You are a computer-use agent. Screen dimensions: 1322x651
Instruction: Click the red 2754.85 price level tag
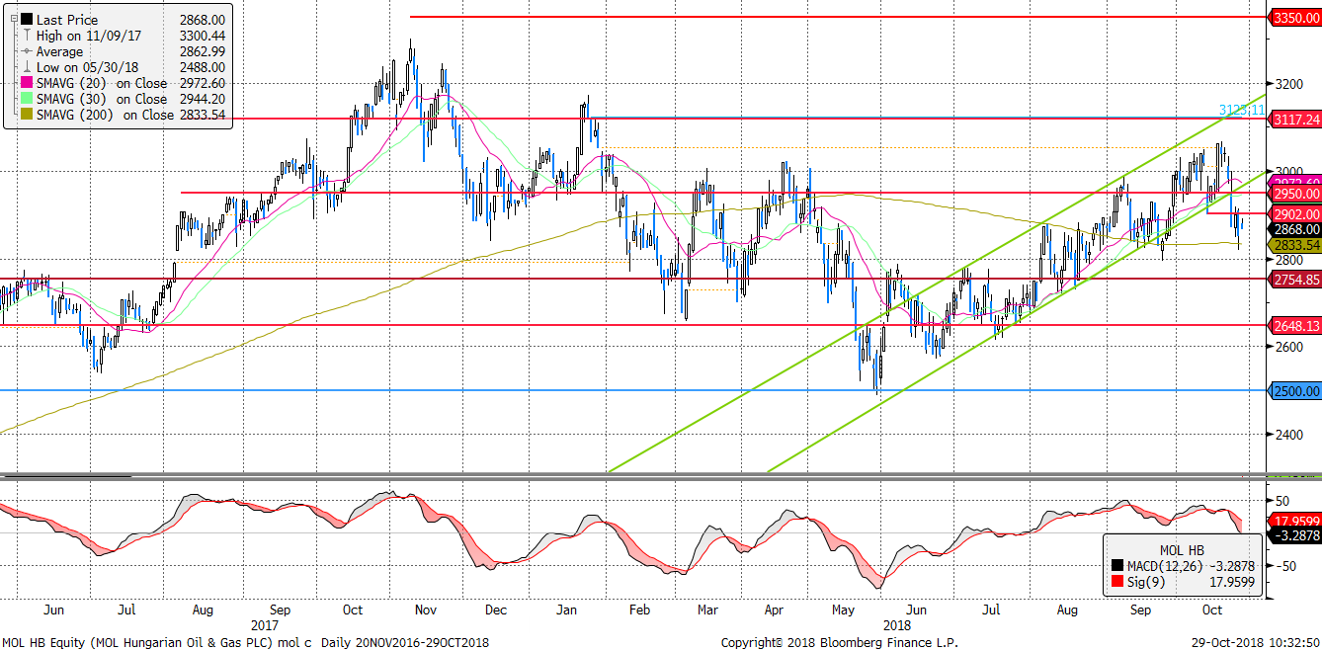click(1295, 280)
